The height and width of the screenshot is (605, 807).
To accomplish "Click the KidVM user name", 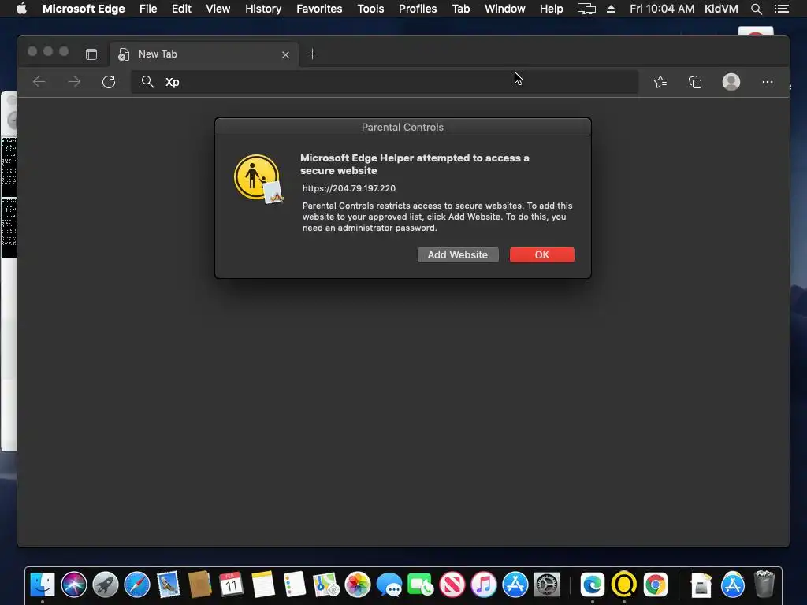I will [x=721, y=9].
